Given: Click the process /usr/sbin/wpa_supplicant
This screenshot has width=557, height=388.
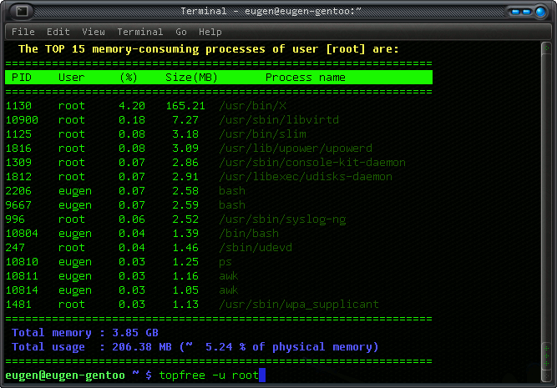Looking at the screenshot, I should point(299,305).
